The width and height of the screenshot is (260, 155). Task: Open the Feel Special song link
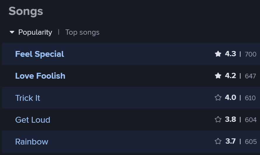(39, 54)
